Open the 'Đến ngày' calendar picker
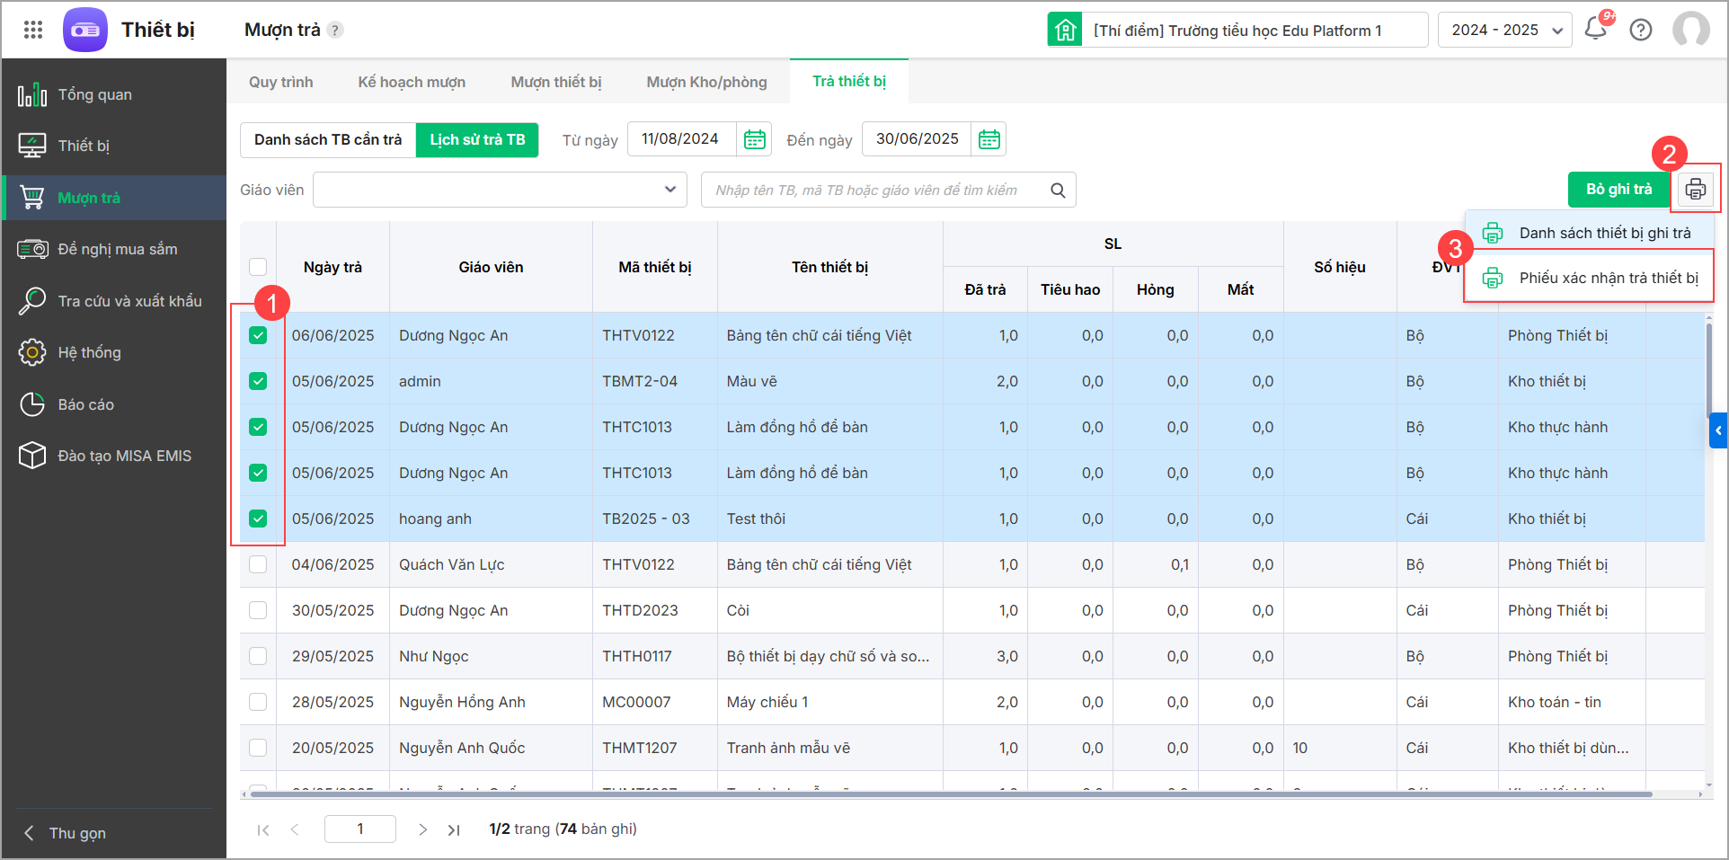 [989, 139]
